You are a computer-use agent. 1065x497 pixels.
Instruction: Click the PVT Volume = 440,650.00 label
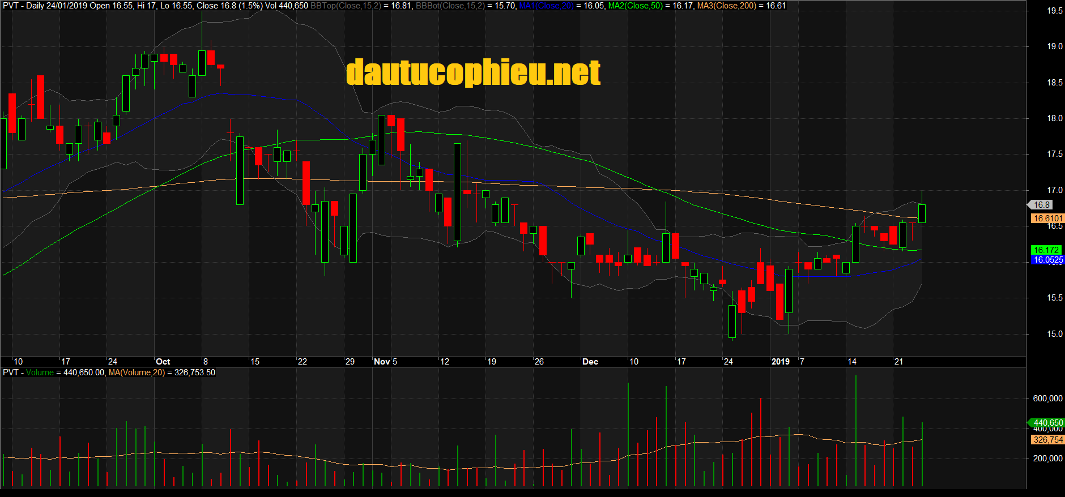[x=54, y=372]
